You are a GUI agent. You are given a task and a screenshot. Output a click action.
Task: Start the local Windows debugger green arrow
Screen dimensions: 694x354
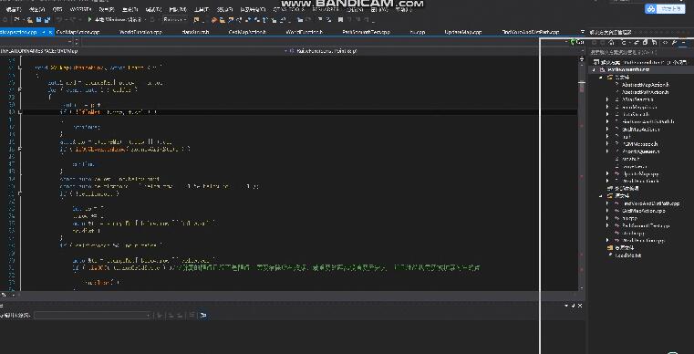[x=90, y=20]
